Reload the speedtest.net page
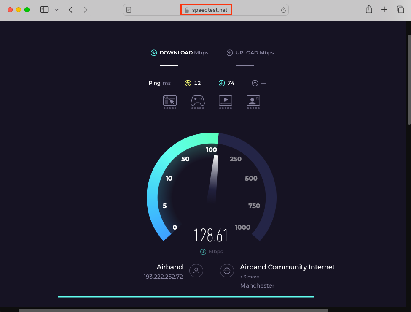 coord(282,9)
